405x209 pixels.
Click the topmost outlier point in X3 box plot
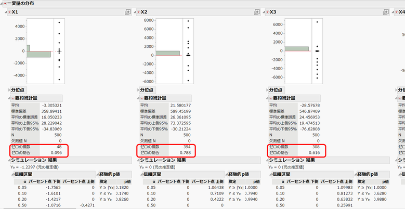coord(317,22)
